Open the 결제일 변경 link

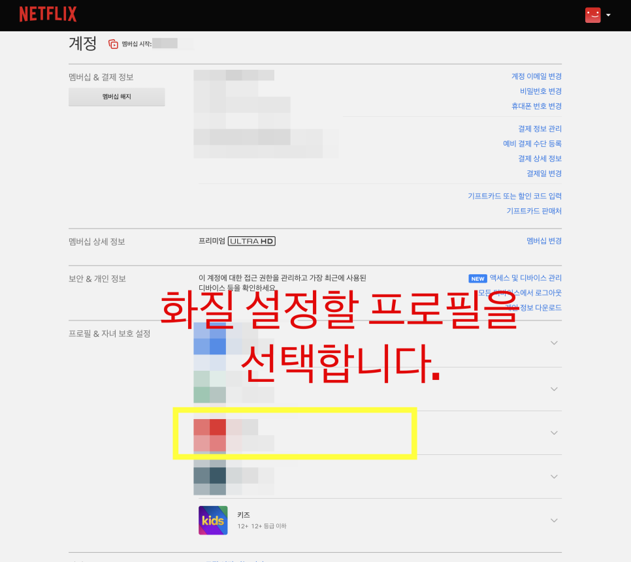pyautogui.click(x=544, y=173)
